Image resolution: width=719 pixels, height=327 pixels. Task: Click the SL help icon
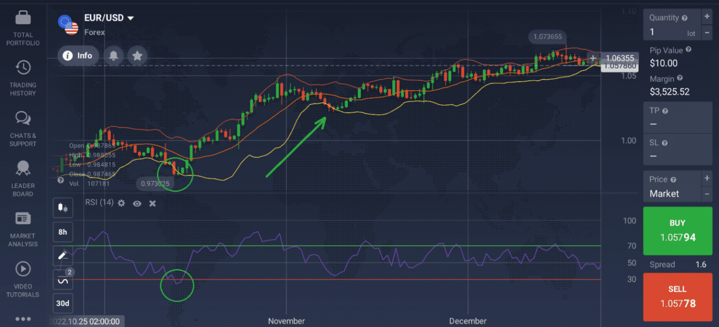tap(665, 143)
